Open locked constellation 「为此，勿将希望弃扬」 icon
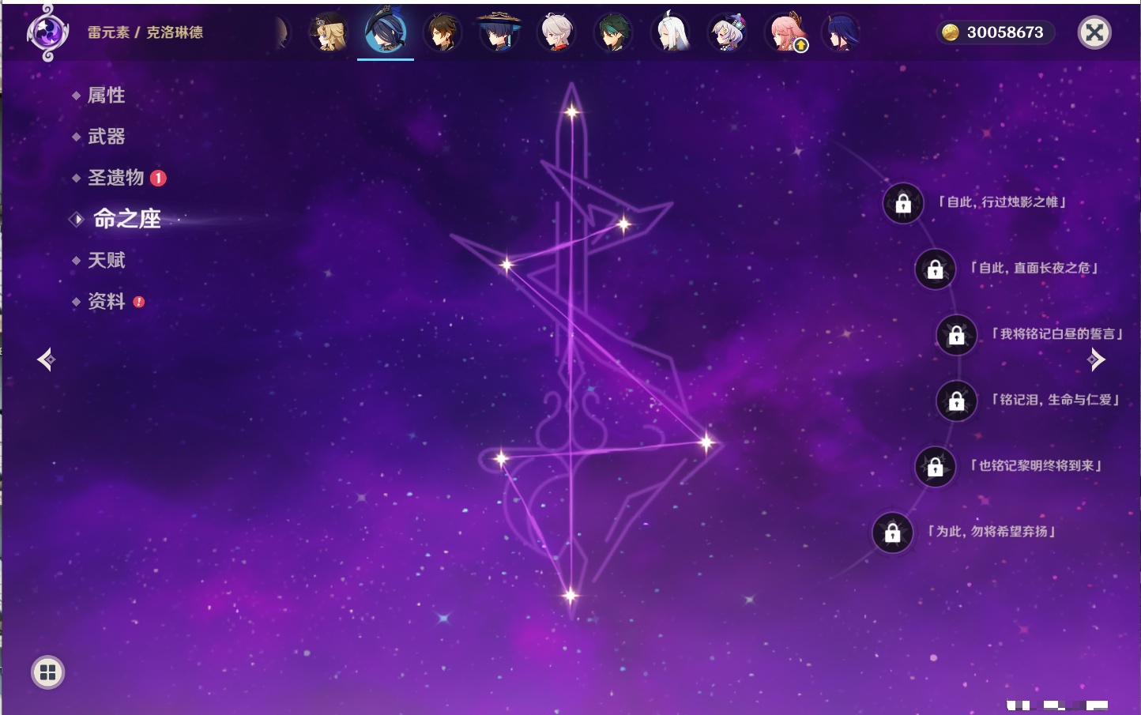Image resolution: width=1141 pixels, height=715 pixels. 892,532
